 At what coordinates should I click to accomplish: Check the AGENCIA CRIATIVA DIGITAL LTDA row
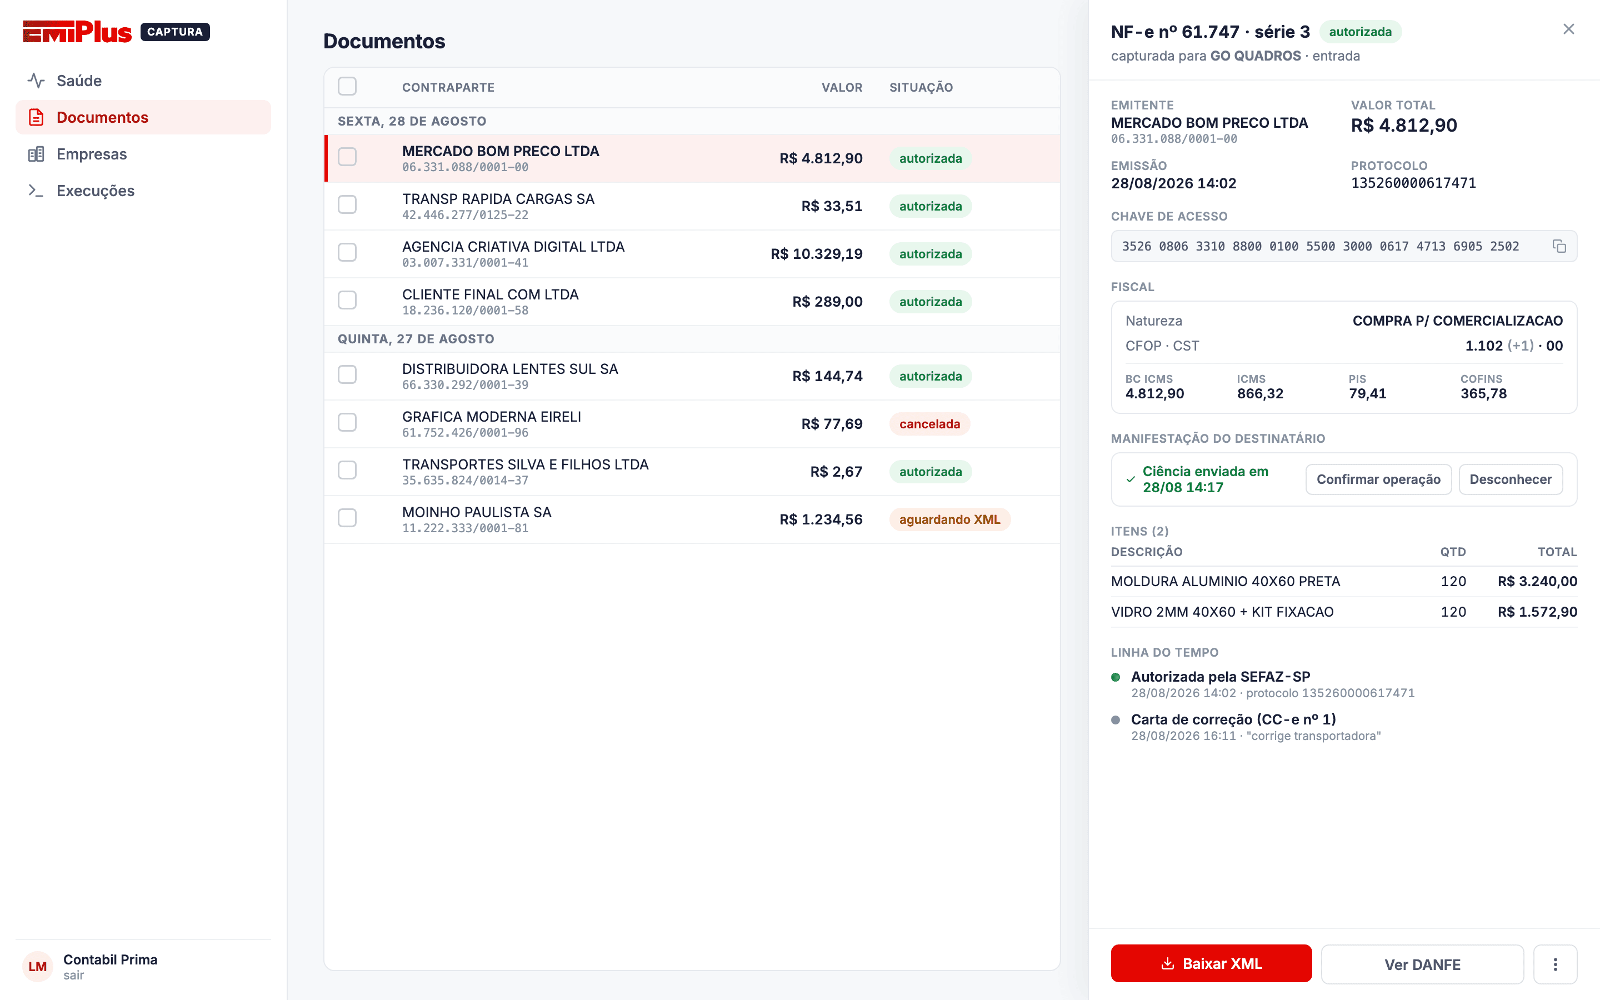pos(347,253)
